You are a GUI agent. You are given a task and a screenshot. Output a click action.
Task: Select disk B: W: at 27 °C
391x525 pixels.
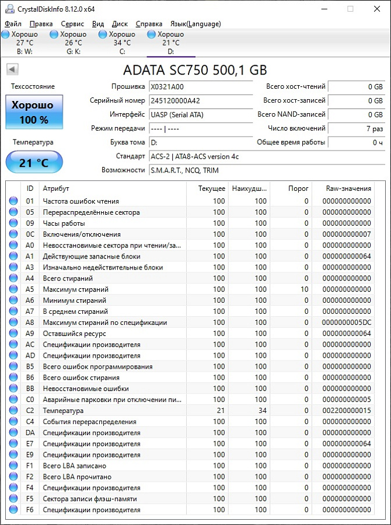[x=25, y=43]
